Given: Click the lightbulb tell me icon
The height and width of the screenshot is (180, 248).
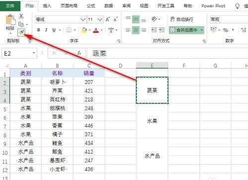Looking at the screenshot, I should (238, 6).
